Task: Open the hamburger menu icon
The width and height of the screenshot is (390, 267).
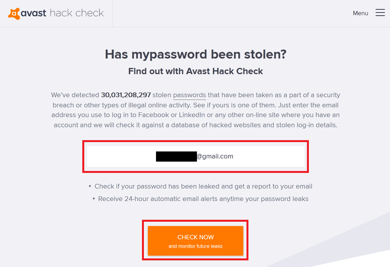Action: tap(380, 13)
